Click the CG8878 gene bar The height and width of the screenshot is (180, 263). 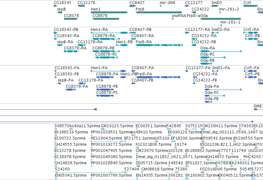(x=106, y=19)
